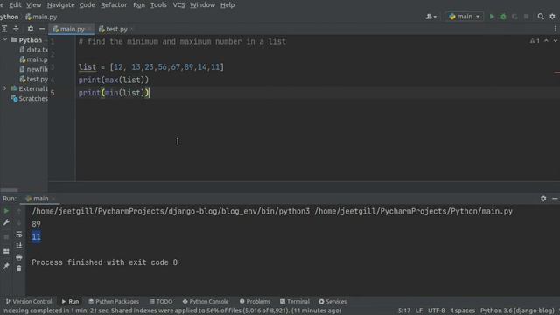Start debugging with the green bug icon
Image resolution: width=560 pixels, height=315 pixels.
[503, 17]
